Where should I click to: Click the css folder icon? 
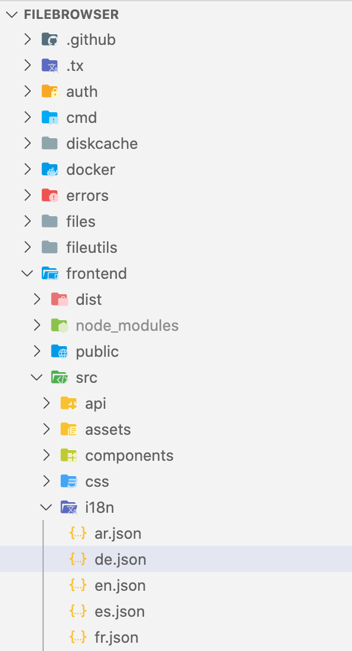coord(69,481)
